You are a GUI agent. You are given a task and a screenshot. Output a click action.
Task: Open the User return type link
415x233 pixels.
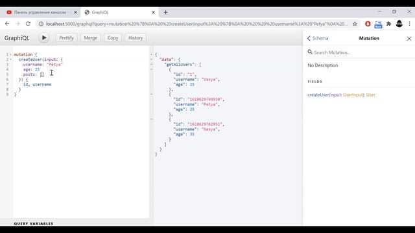(x=370, y=95)
